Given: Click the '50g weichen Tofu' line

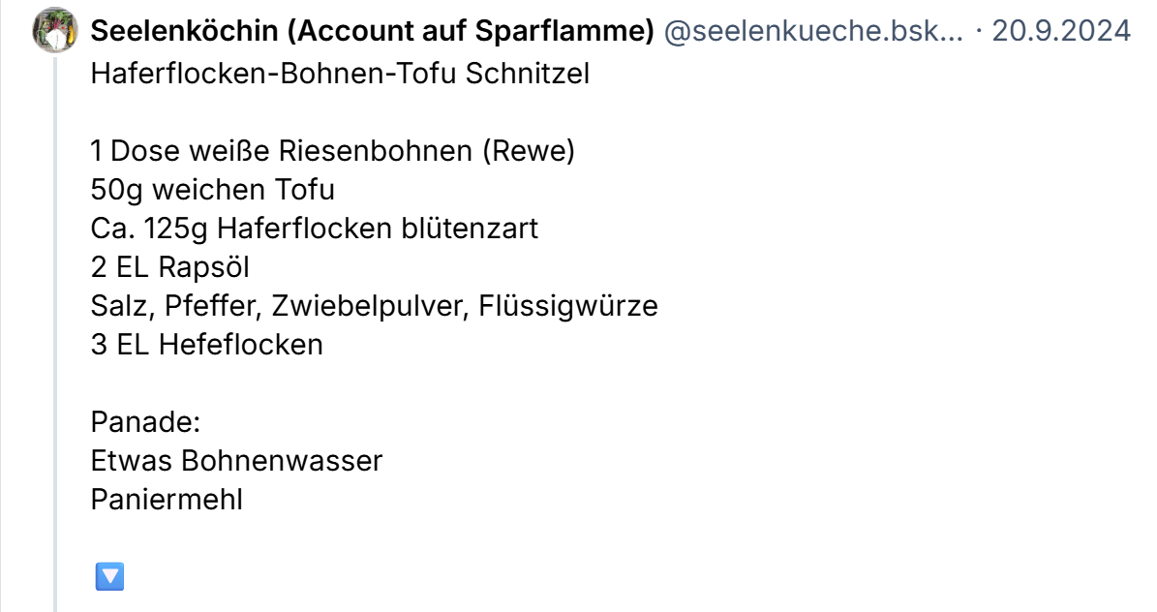Looking at the screenshot, I should tap(213, 191).
